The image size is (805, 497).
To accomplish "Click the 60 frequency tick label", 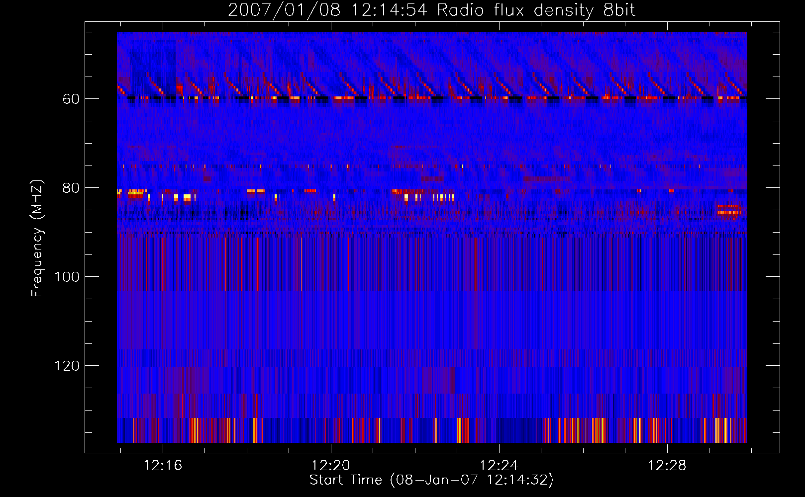I will [x=71, y=99].
